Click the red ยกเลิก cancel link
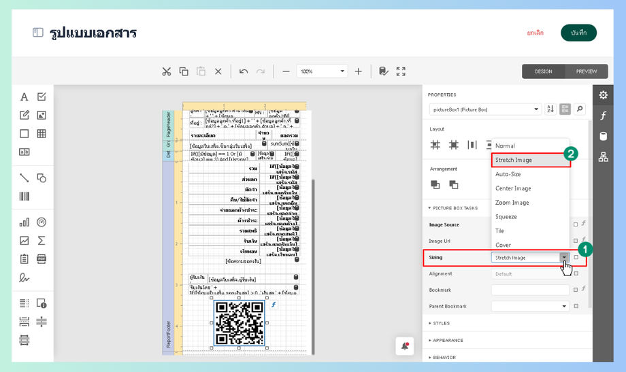The width and height of the screenshot is (626, 372). 535,33
